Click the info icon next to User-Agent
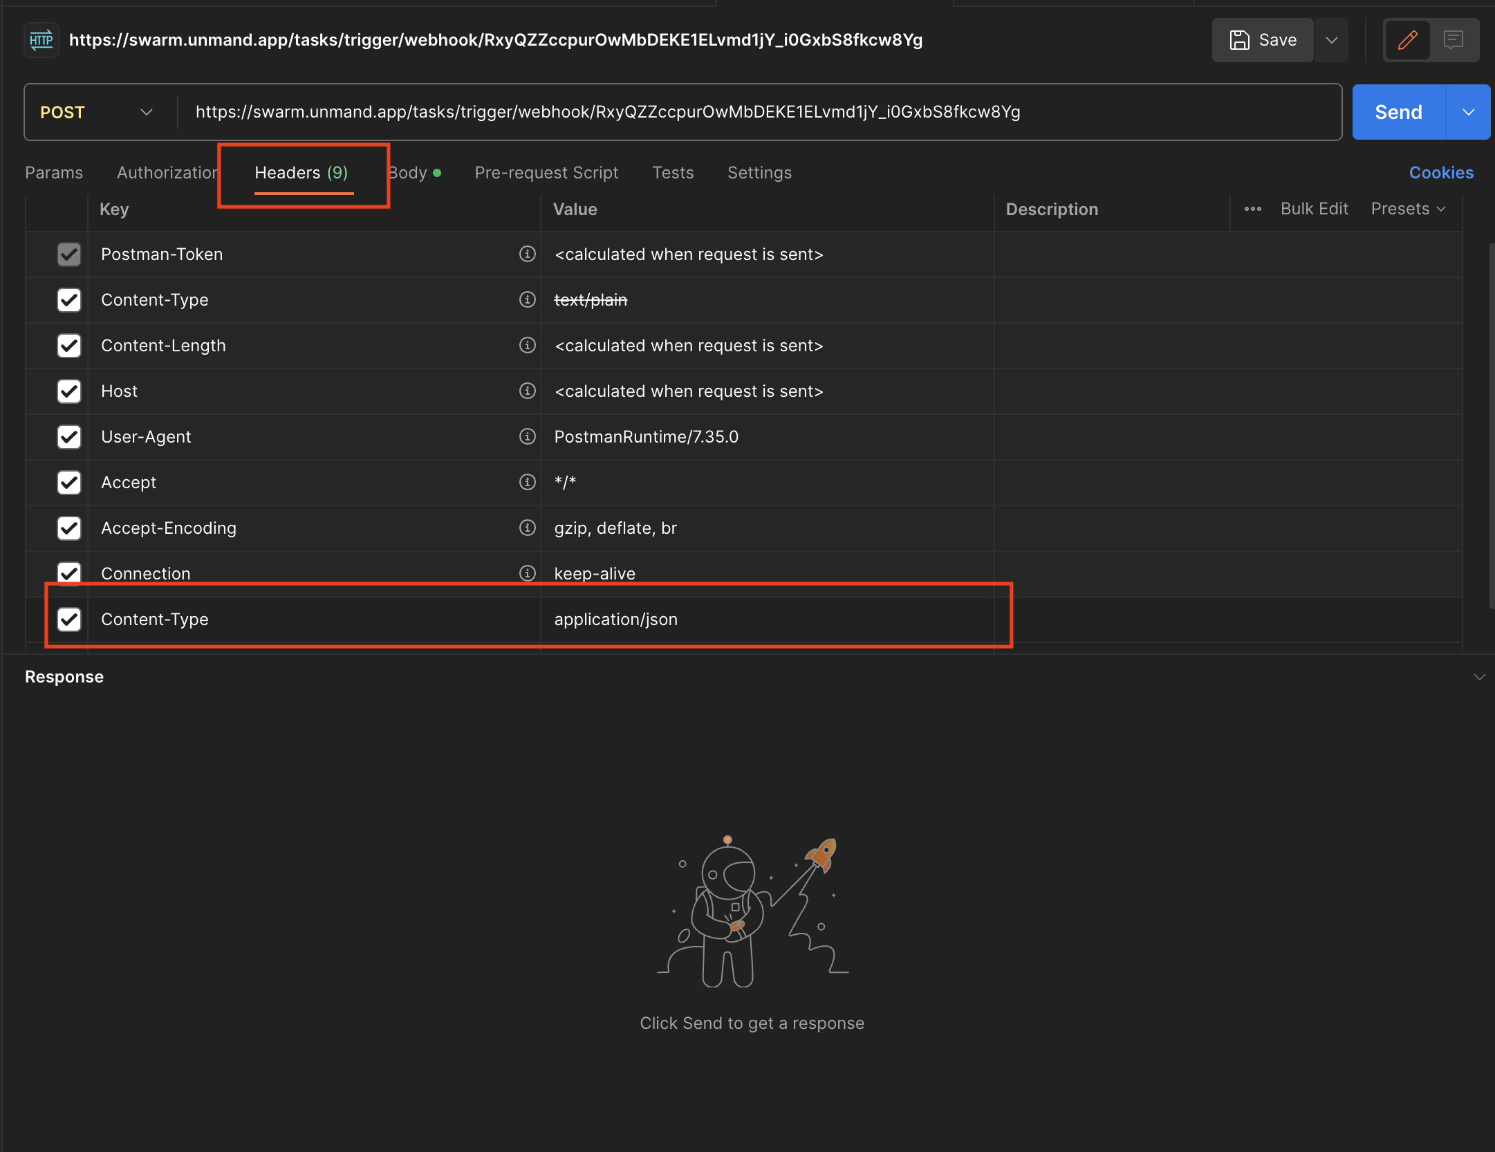 pyautogui.click(x=527, y=436)
